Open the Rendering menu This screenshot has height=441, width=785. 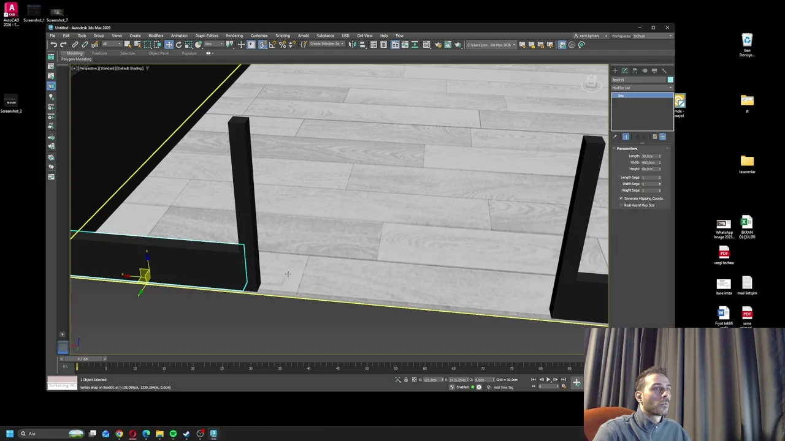[x=234, y=36]
